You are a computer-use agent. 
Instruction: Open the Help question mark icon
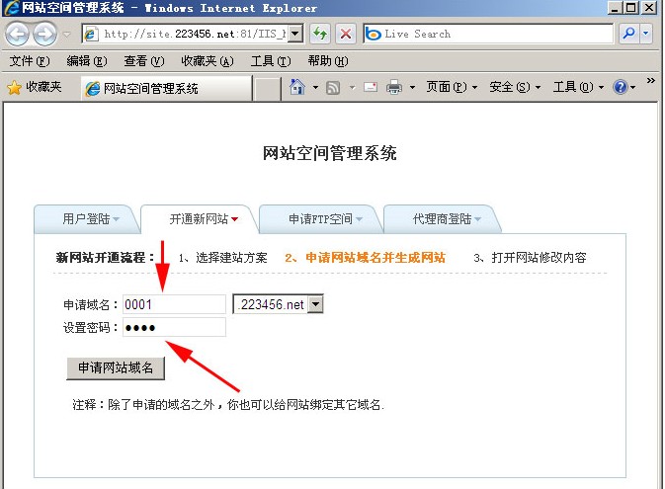click(620, 87)
